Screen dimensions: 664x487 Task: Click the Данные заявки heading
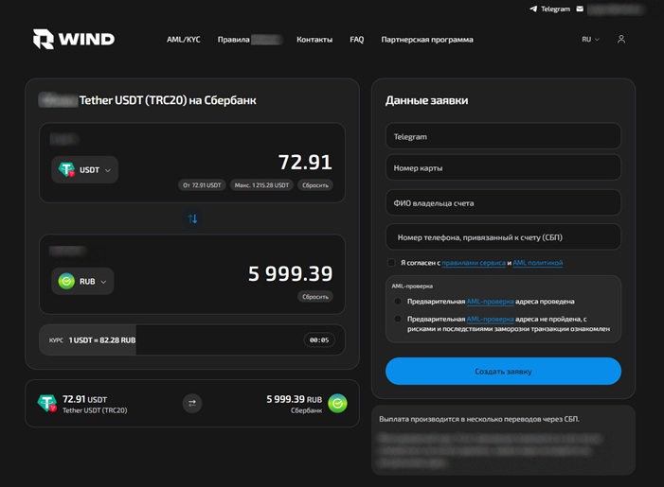tap(427, 100)
